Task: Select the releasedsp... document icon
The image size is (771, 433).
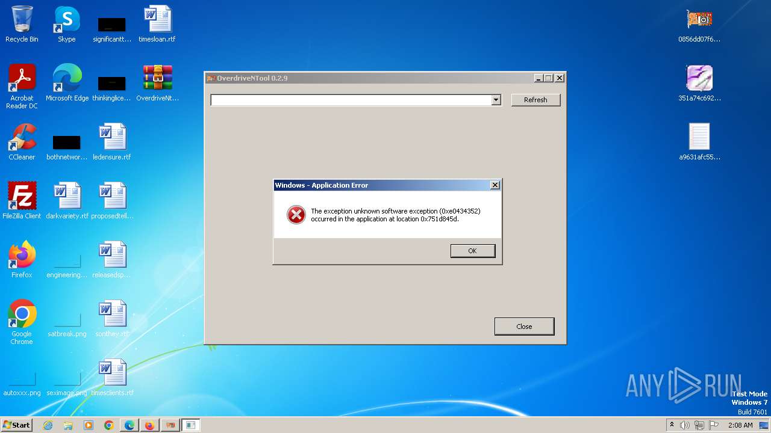Action: (x=112, y=260)
